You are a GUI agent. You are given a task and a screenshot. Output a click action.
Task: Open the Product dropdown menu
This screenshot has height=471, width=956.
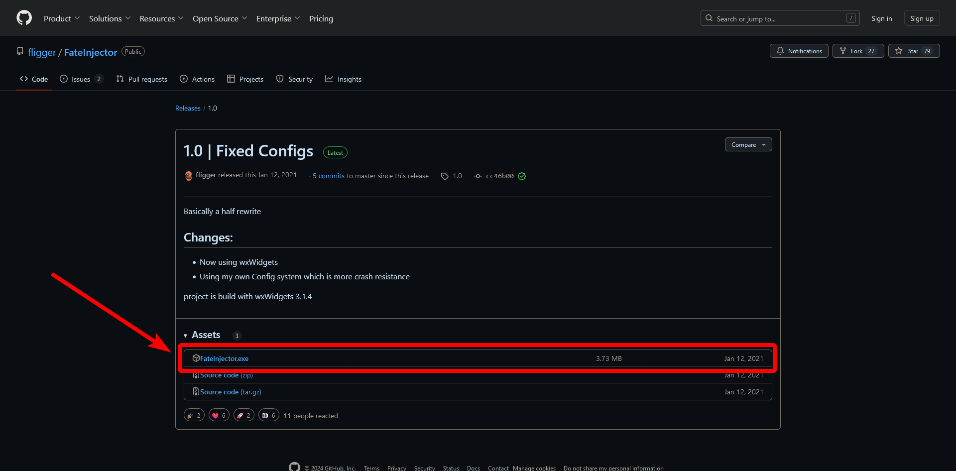(x=62, y=18)
